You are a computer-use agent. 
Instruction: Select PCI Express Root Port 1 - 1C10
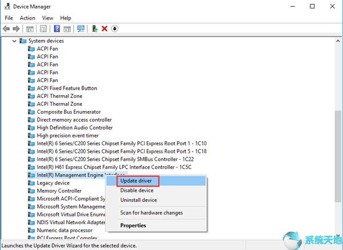tap(122, 144)
